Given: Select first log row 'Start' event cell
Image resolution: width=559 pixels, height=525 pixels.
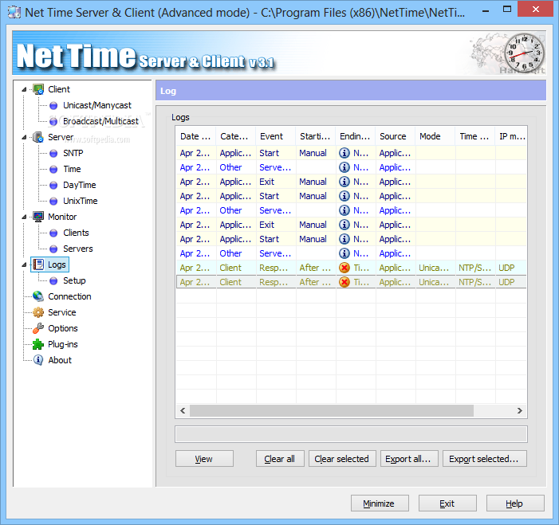Looking at the screenshot, I should pos(276,153).
